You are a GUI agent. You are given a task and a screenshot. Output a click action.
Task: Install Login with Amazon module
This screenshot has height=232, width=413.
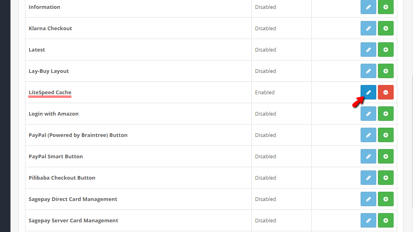[386, 114]
